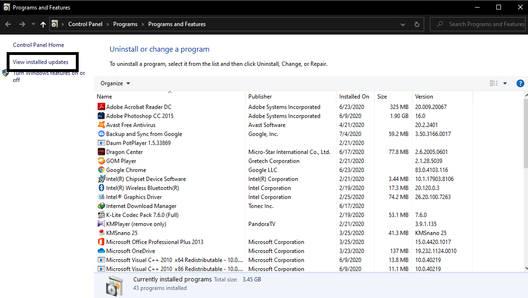Click the Gretech Corporation publisher cell
This screenshot has height=298, width=528.
click(x=274, y=161)
